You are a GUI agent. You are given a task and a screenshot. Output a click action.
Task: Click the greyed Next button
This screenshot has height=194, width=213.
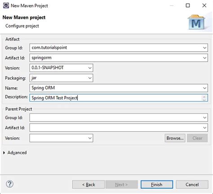click(x=121, y=185)
